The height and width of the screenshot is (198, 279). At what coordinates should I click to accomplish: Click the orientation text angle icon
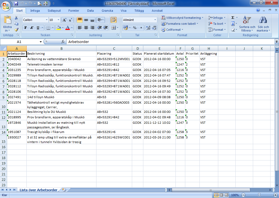(x=99, y=20)
